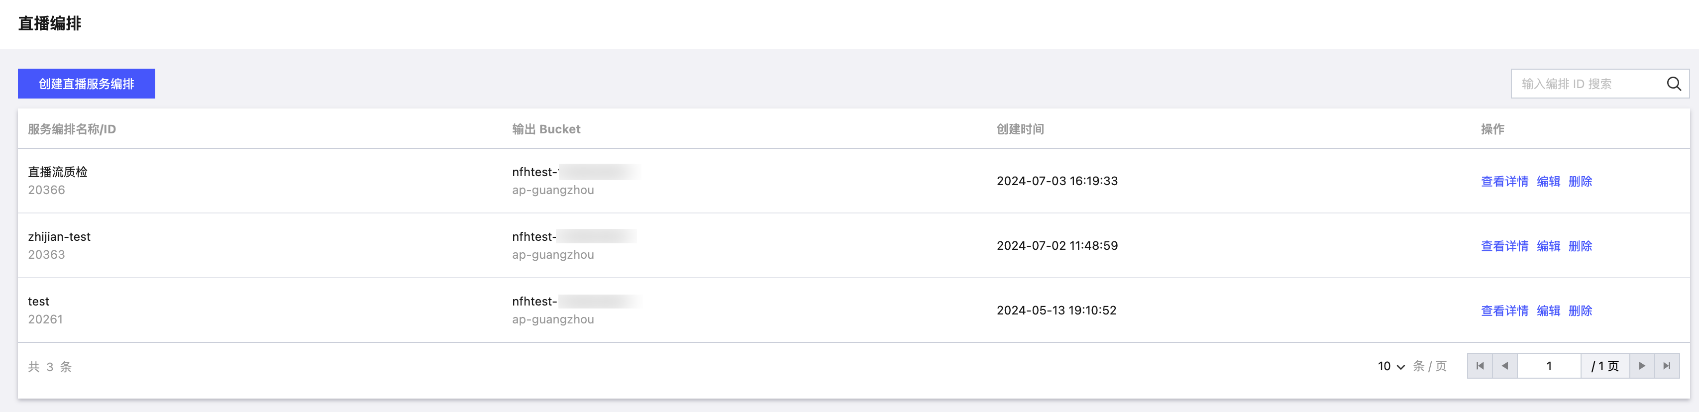
Task: Go to the first page arrow
Action: [x=1480, y=366]
